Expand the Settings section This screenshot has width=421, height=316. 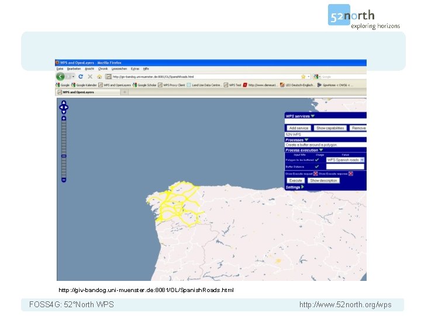(x=303, y=187)
